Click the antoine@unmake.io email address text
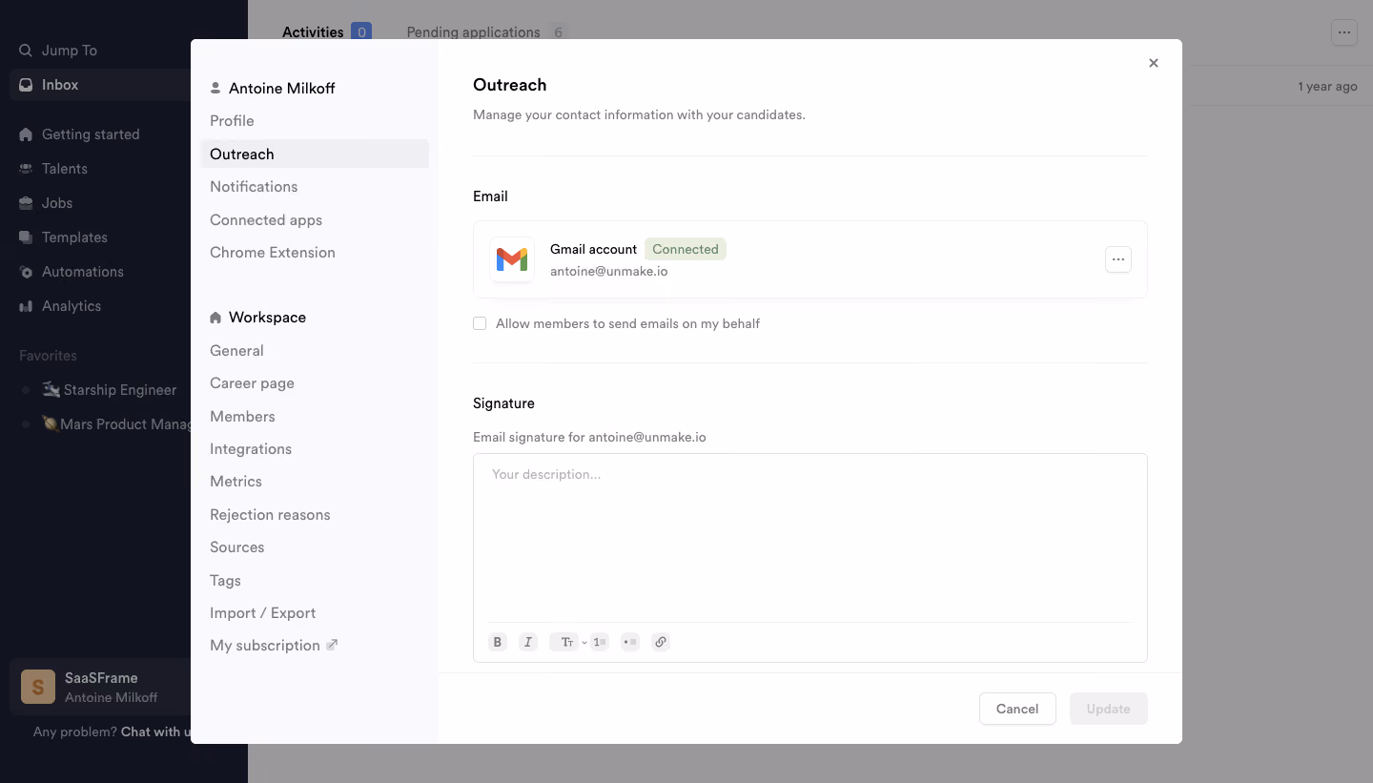The width and height of the screenshot is (1373, 783). coord(608,272)
